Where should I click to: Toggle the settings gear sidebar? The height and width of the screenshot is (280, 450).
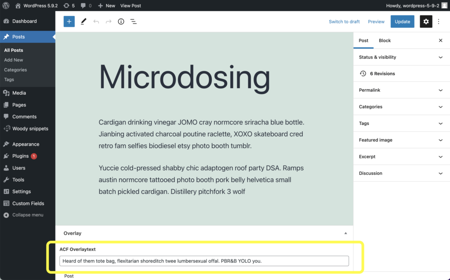(x=426, y=22)
